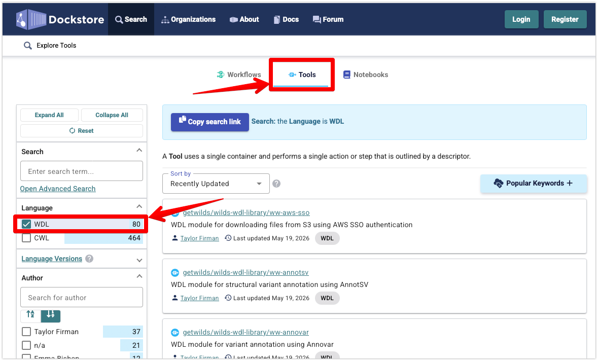
Task: Click the person icon on ww-annotsv card
Action: pyautogui.click(x=174, y=298)
